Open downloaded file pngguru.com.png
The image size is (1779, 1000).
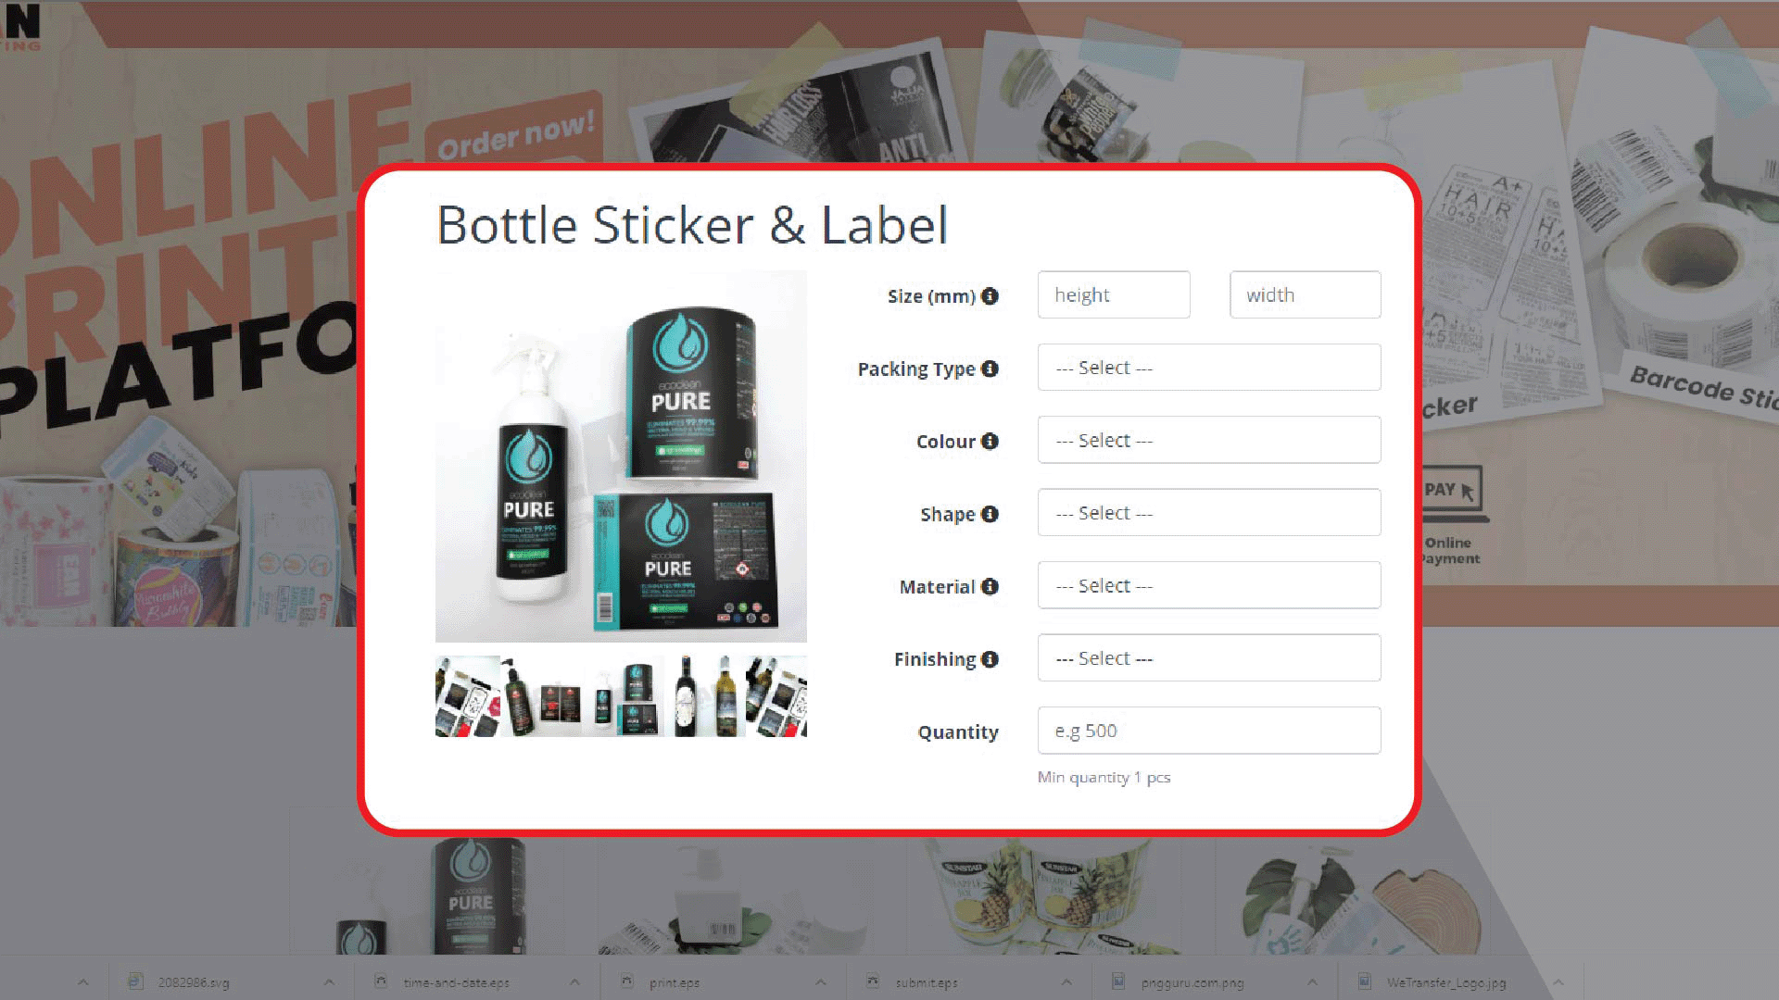[1192, 982]
